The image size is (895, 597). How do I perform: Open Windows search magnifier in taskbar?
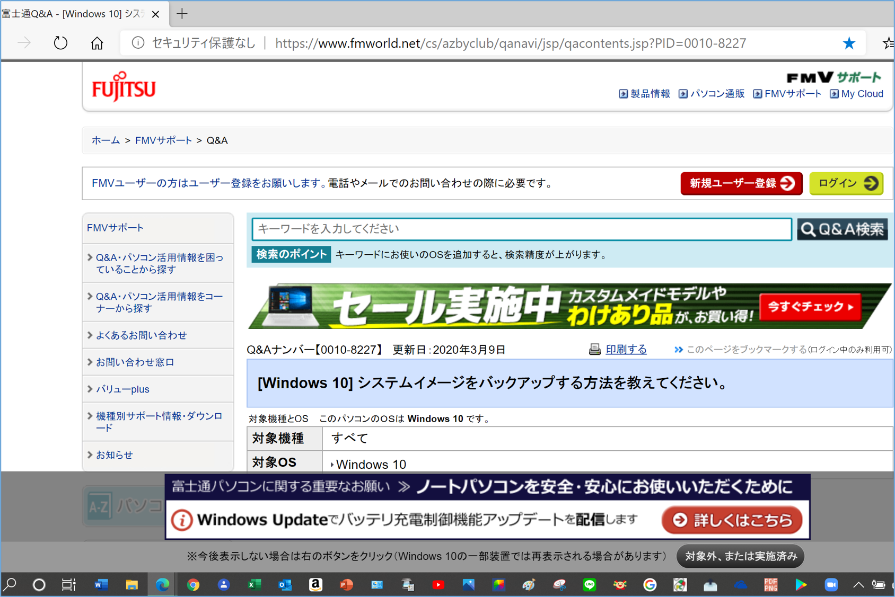(x=10, y=585)
